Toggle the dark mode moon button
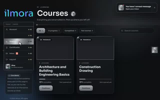The width and height of the screenshot is (160, 100). point(154,50)
